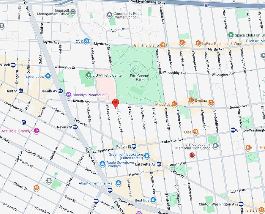Click the Adelphi St street label
This screenshot has width=265, height=214.
pos(182,58)
